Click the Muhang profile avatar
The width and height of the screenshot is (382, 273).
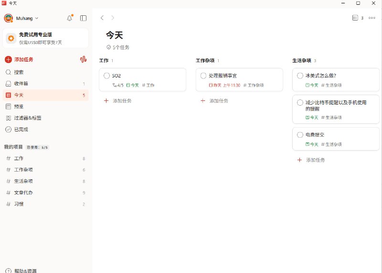(x=9, y=18)
